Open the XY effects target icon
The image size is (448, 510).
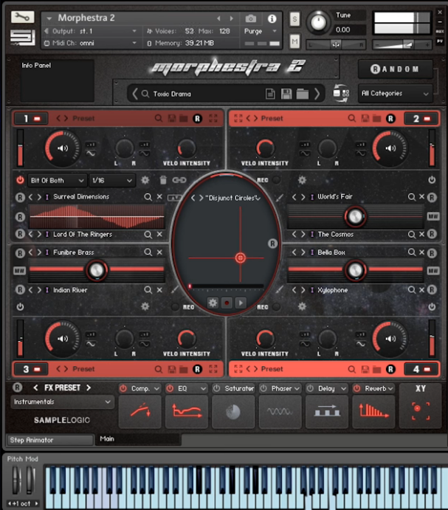[x=421, y=411]
